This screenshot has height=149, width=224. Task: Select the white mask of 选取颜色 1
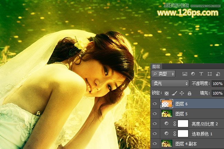pos(183,134)
